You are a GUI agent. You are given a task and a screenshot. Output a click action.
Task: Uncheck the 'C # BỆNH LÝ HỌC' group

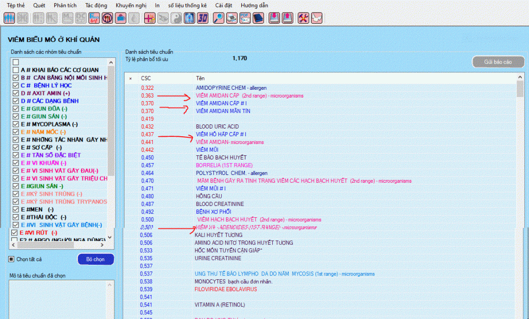(x=15, y=85)
